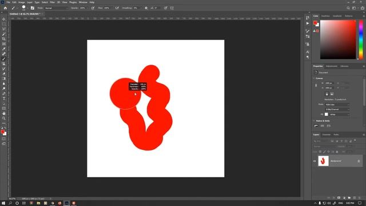
Task: Select the Healing Brush tool
Action: point(4,54)
